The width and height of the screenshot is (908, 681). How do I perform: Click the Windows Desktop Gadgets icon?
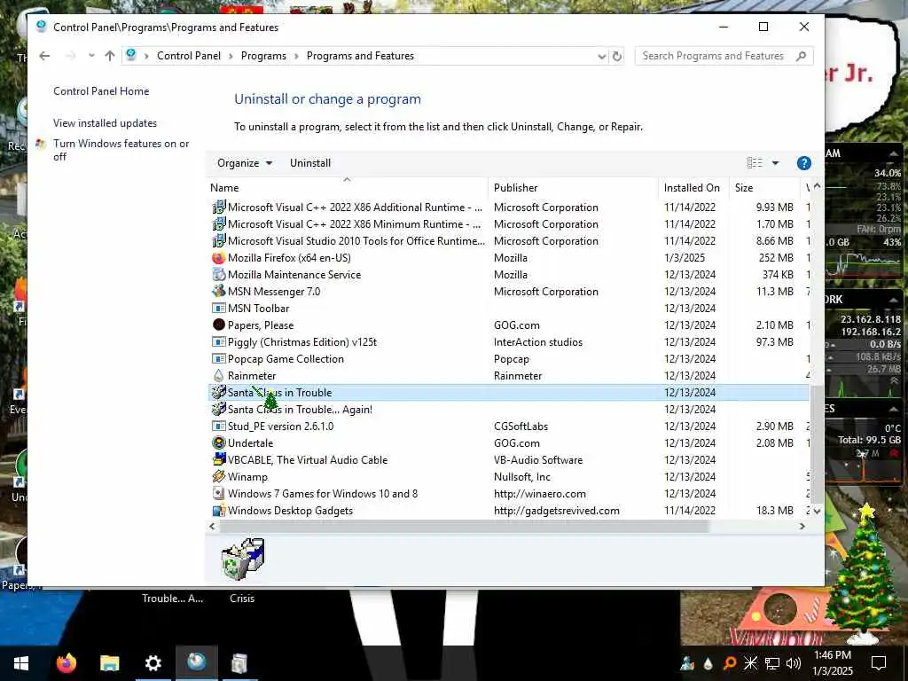218,510
